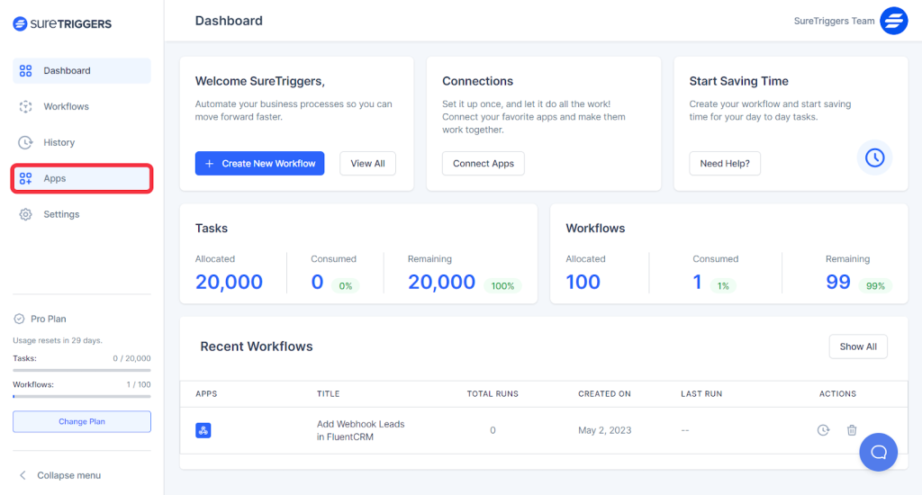Click the FluentCRM app icon in Recent Workflows
Image resolution: width=922 pixels, height=495 pixels.
[203, 430]
